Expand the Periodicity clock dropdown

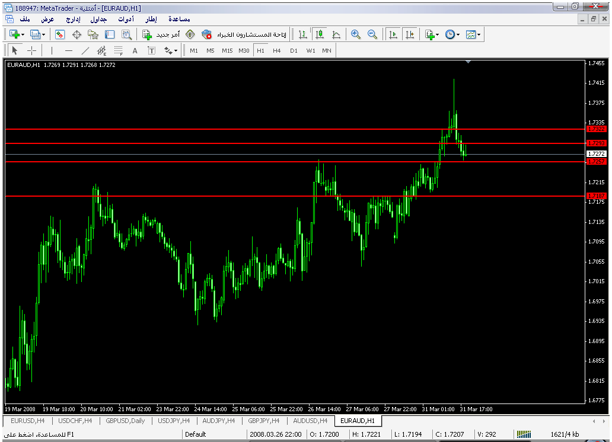click(458, 34)
